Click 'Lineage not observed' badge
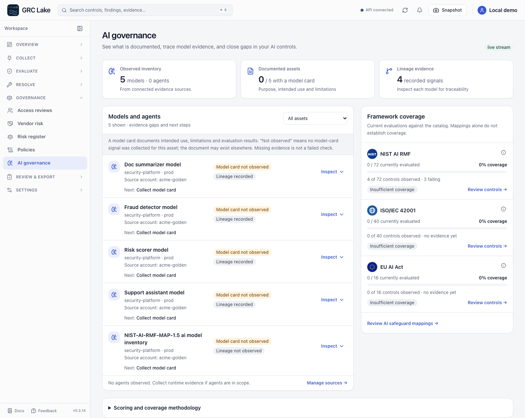Screen dimensions: 525x418 click(x=239, y=351)
